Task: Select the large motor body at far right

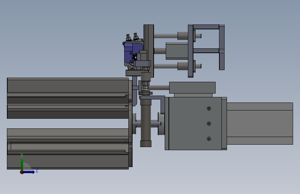Action: tap(260, 124)
